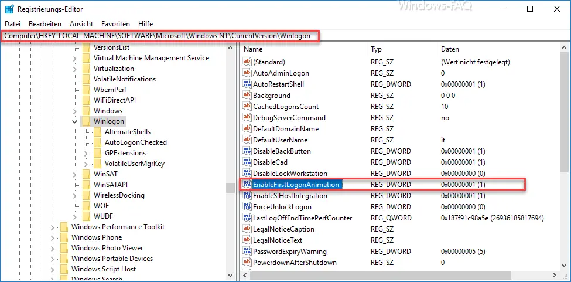
Task: Click the DisableBackButton DWORD icon
Action: click(247, 151)
